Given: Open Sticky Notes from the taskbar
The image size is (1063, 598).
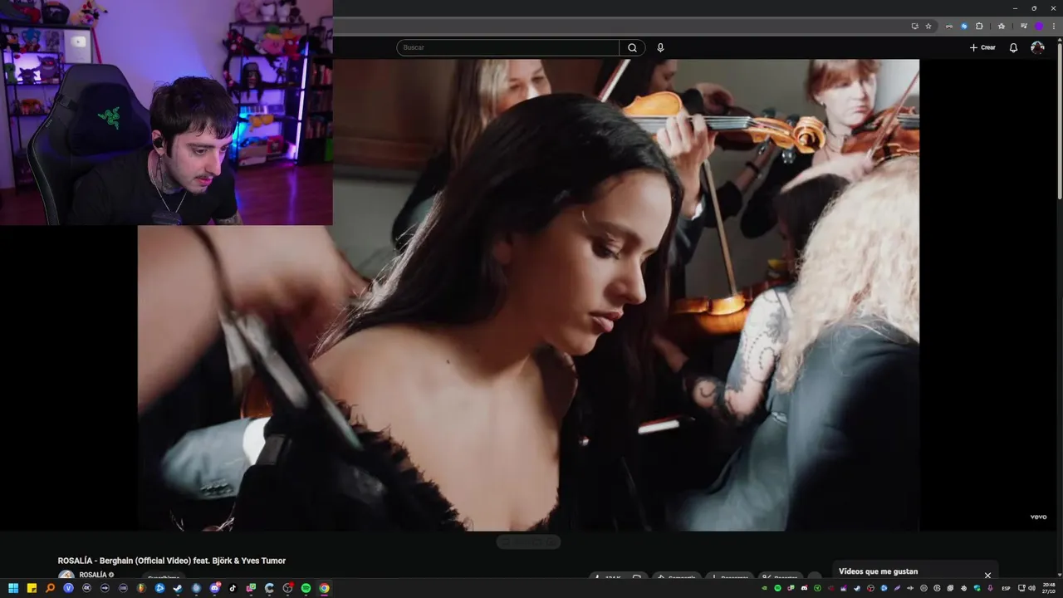Looking at the screenshot, I should coord(32,588).
